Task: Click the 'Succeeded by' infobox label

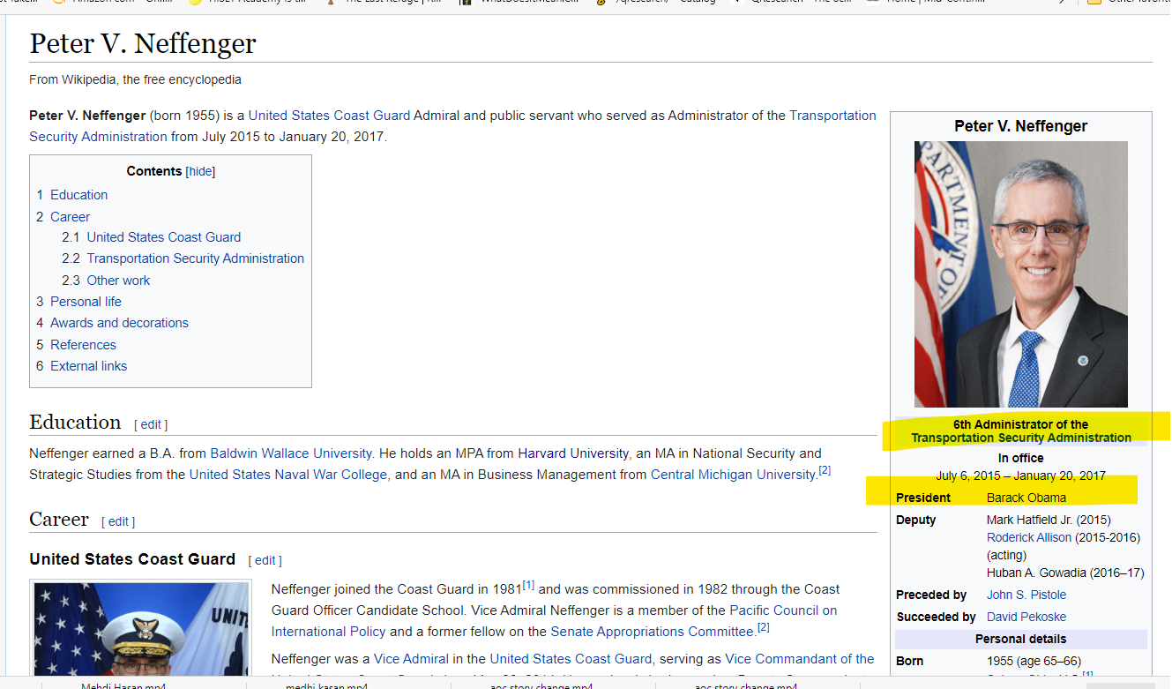Action: 936,617
